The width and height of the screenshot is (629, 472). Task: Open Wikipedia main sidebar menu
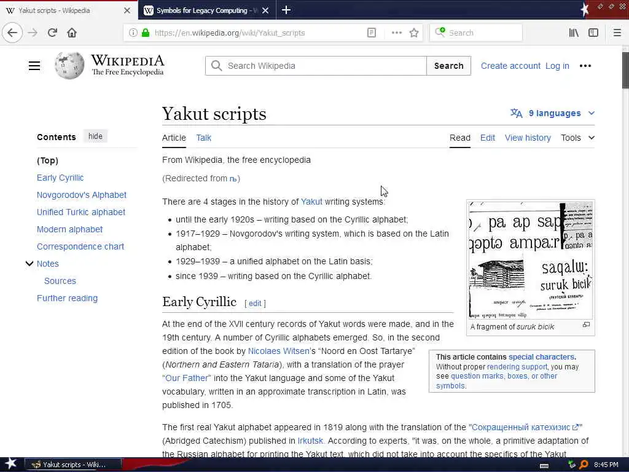[34, 66]
